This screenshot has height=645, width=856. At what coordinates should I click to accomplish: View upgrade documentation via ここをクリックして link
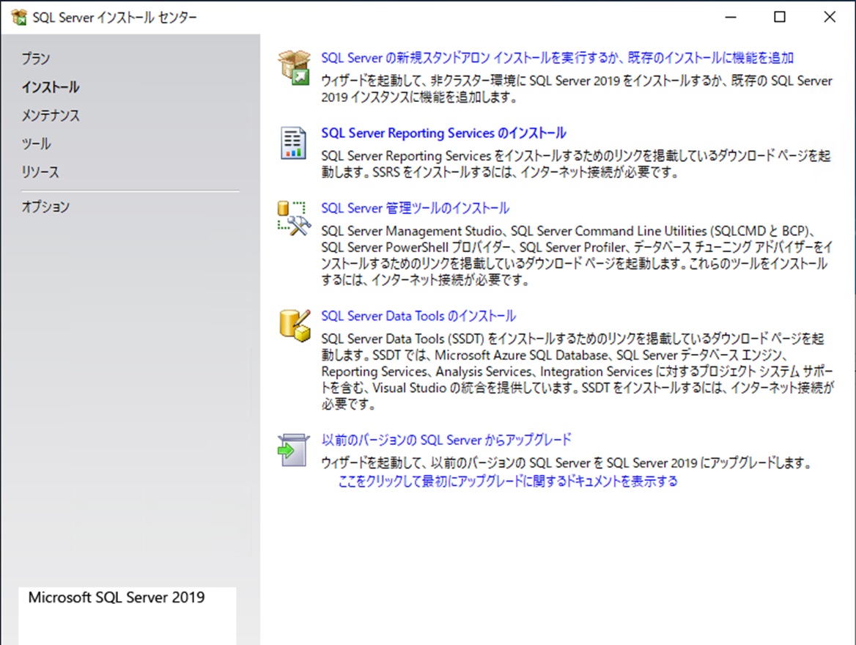click(508, 482)
